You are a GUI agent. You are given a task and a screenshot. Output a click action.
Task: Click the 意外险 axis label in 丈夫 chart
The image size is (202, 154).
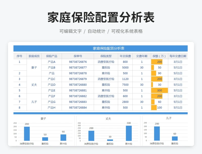(x=129, y=144)
